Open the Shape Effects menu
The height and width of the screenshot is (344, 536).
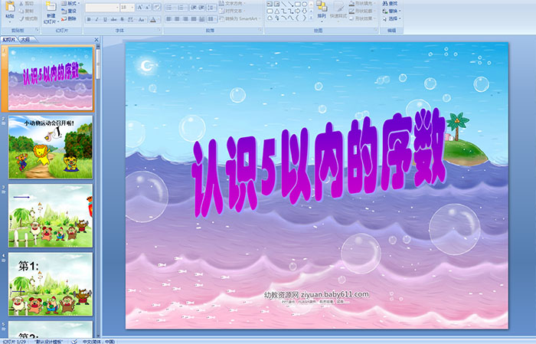(361, 18)
